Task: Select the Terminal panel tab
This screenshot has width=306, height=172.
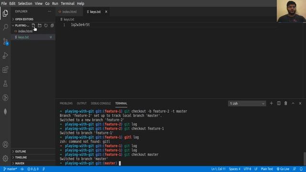Action: pyautogui.click(x=121, y=103)
